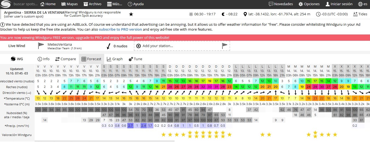This screenshot has height=142, width=370.
Task: Click the favorite star next to spot name
Action: pos(131,14)
